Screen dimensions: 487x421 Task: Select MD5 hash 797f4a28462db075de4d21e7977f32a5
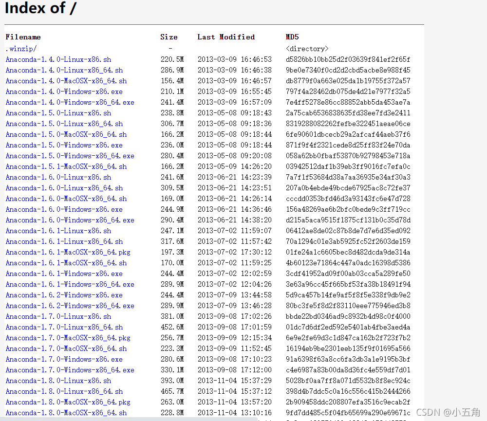coord(348,92)
